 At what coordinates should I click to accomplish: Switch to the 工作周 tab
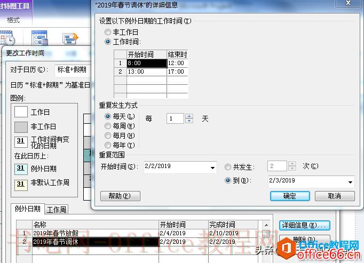tap(57, 210)
